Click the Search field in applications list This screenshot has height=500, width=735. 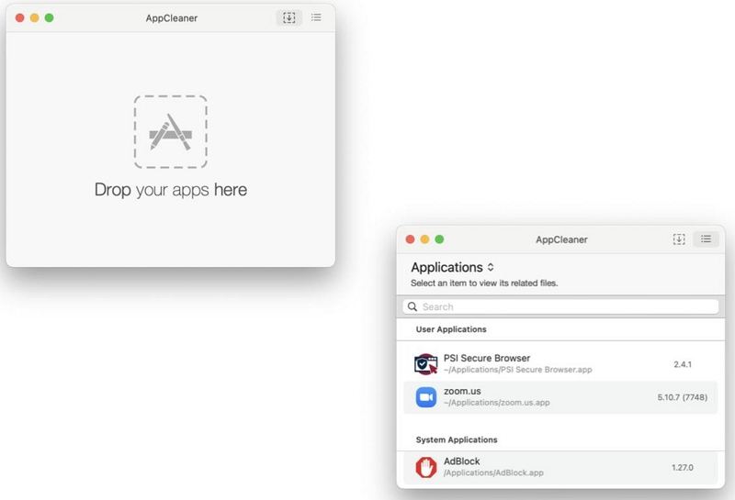[x=560, y=306]
